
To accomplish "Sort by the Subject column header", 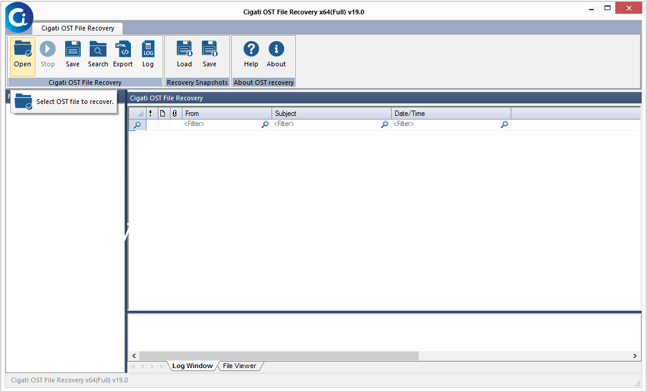I will [331, 114].
